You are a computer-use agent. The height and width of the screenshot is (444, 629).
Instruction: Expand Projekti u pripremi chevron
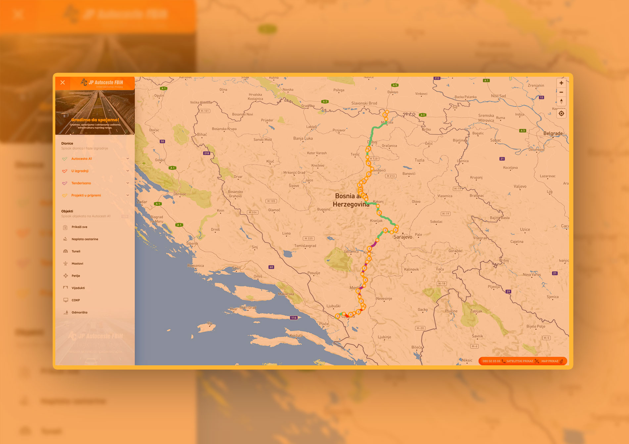tap(127, 195)
